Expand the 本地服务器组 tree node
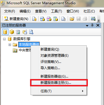 click(10, 45)
